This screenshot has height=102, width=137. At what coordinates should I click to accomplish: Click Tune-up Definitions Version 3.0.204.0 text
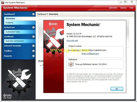[91, 64]
